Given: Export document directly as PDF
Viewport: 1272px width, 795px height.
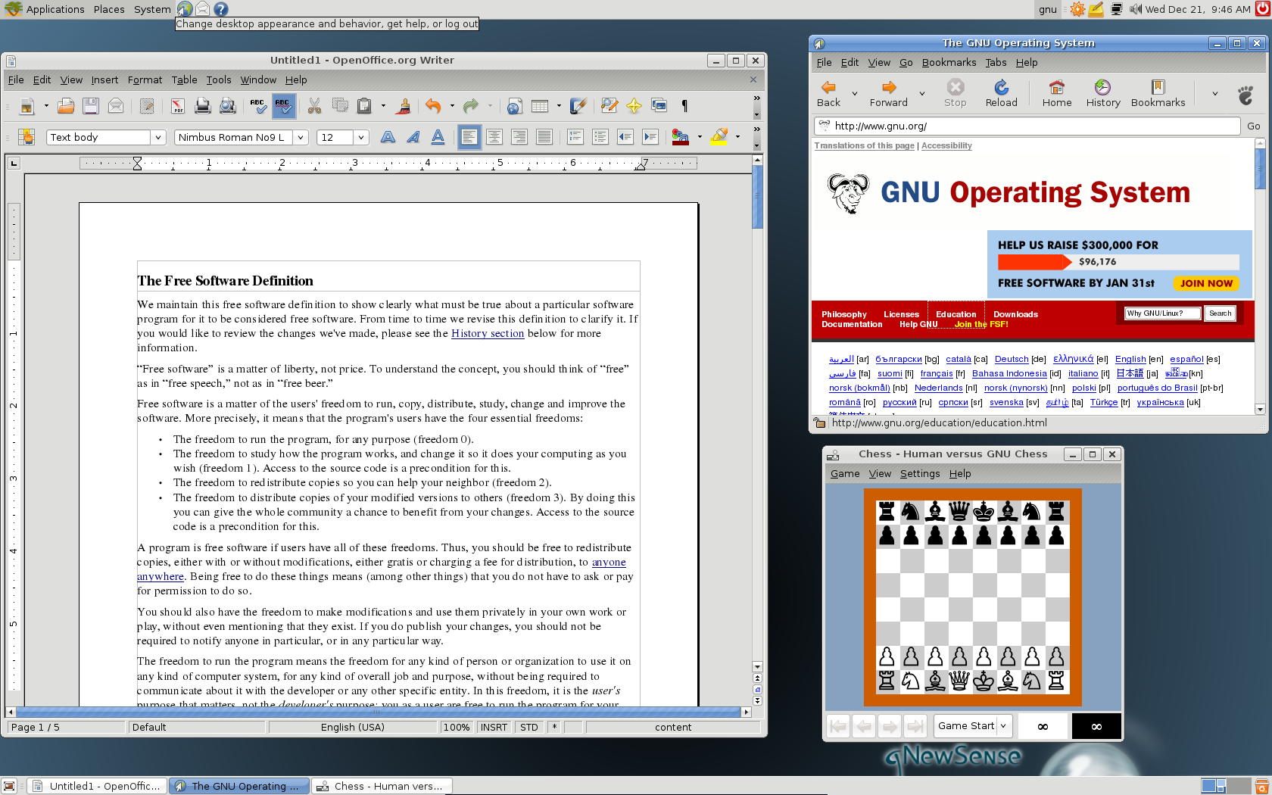Looking at the screenshot, I should (x=178, y=106).
